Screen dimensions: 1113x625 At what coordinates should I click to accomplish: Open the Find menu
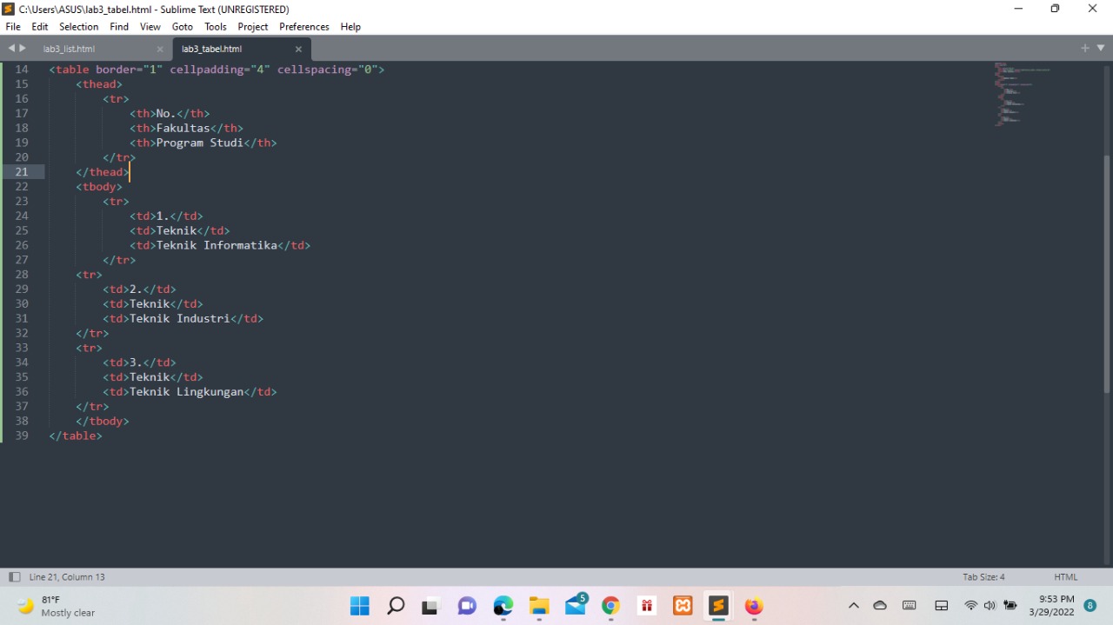[119, 27]
